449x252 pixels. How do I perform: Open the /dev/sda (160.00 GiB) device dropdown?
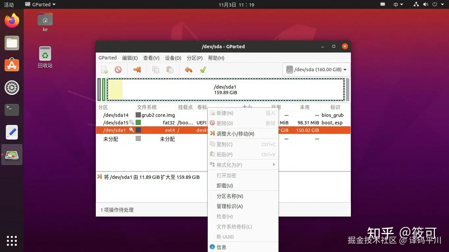[x=316, y=70]
